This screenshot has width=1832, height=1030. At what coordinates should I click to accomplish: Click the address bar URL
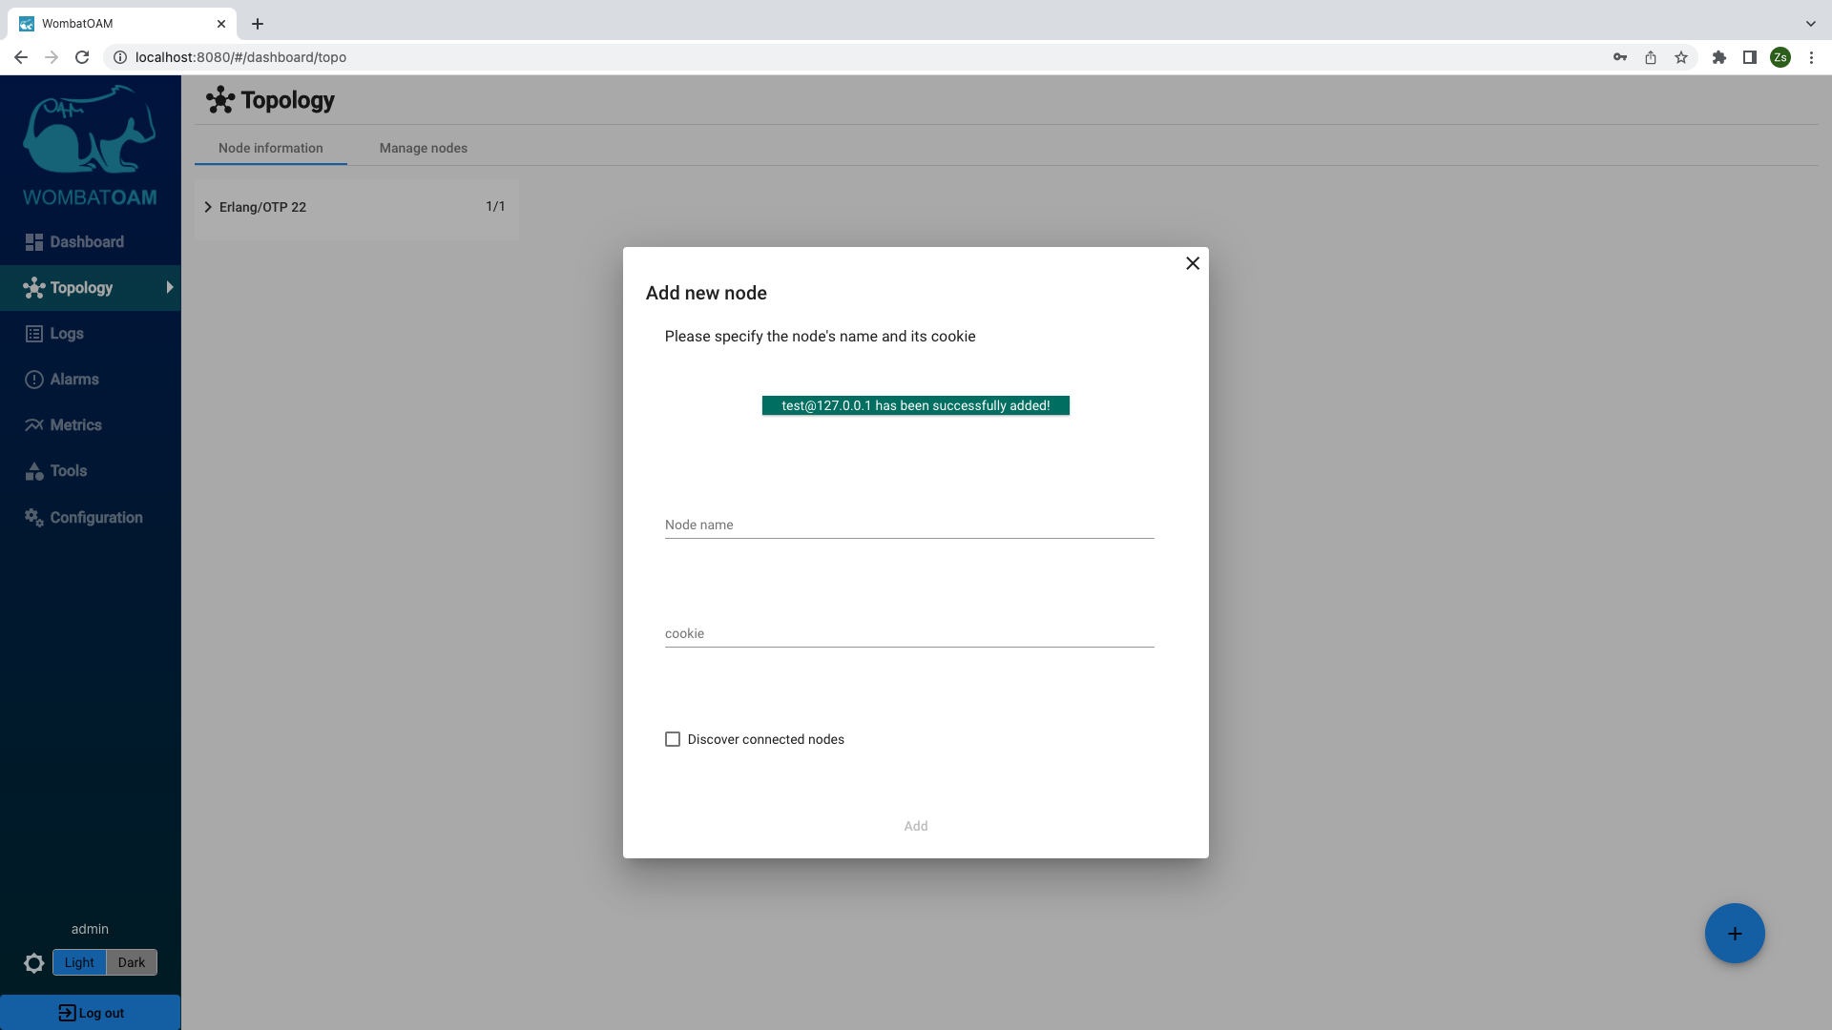pyautogui.click(x=240, y=57)
